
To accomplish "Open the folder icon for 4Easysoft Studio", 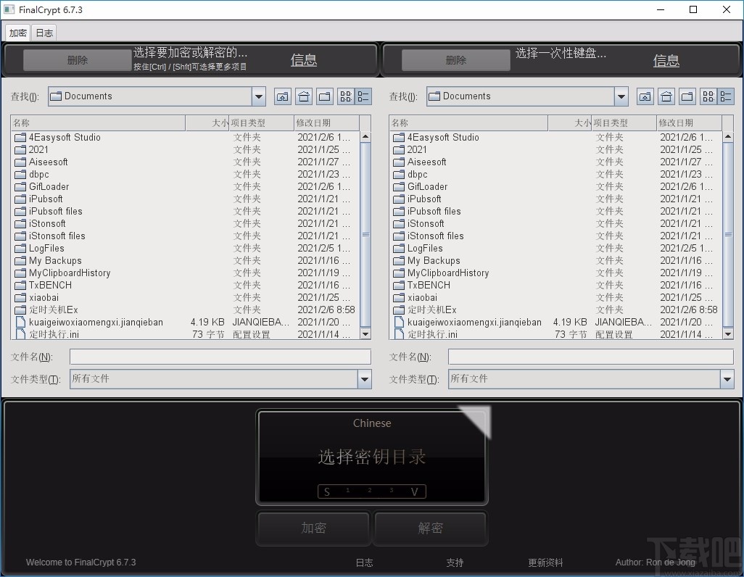I will [x=20, y=137].
